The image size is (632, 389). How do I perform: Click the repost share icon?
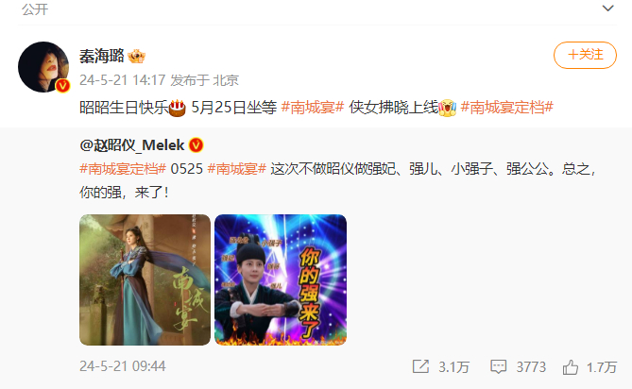pos(420,366)
